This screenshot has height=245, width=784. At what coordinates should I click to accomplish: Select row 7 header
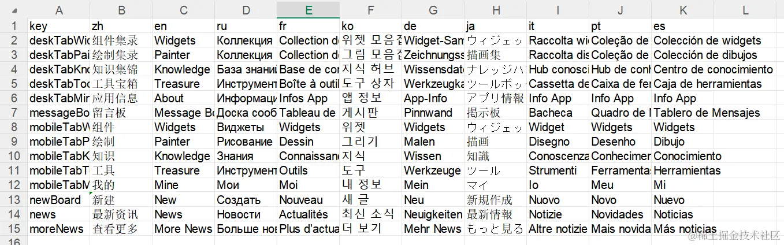(x=14, y=113)
